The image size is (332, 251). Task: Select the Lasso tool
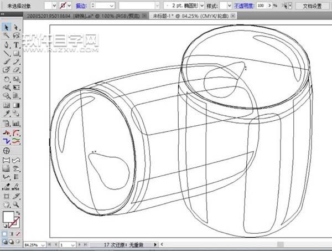15,35
